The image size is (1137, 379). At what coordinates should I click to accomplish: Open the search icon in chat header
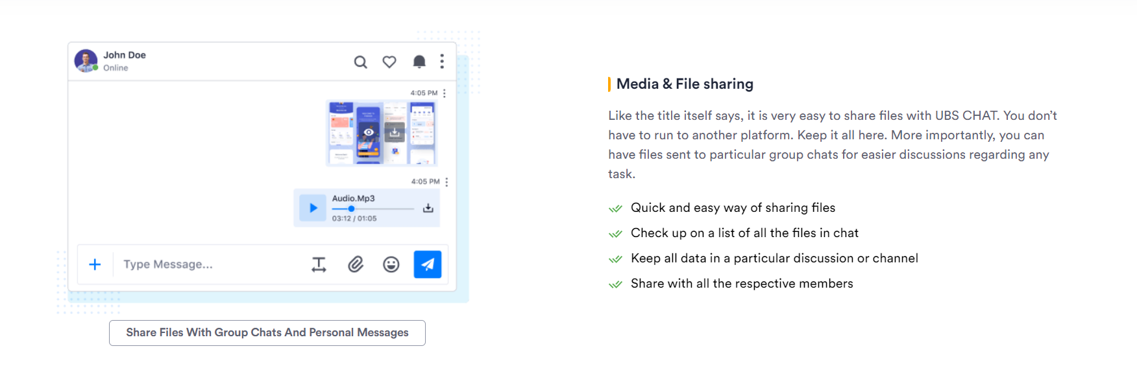pyautogui.click(x=360, y=62)
